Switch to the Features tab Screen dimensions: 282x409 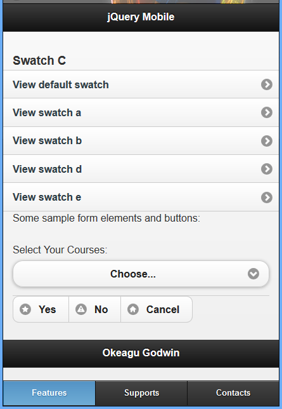click(x=49, y=393)
